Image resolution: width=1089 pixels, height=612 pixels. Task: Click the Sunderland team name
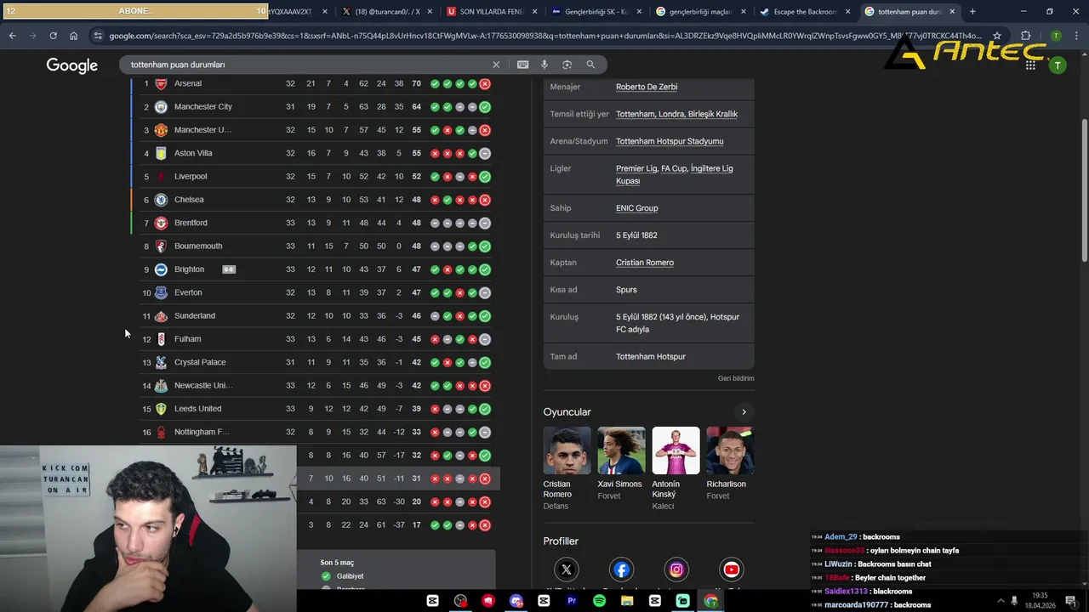pyautogui.click(x=195, y=316)
